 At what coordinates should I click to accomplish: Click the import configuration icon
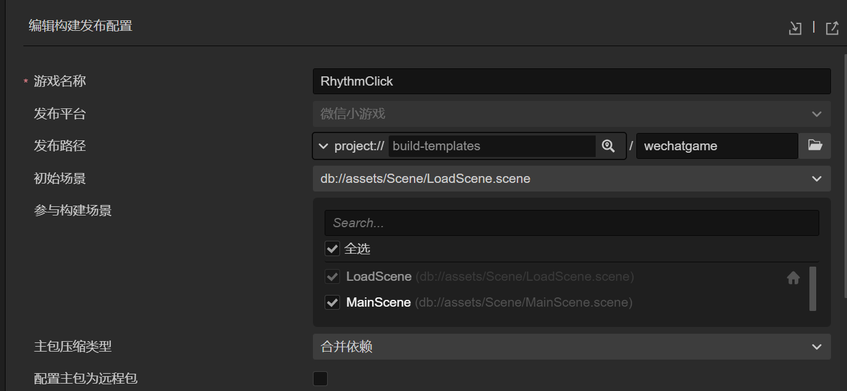coord(795,28)
